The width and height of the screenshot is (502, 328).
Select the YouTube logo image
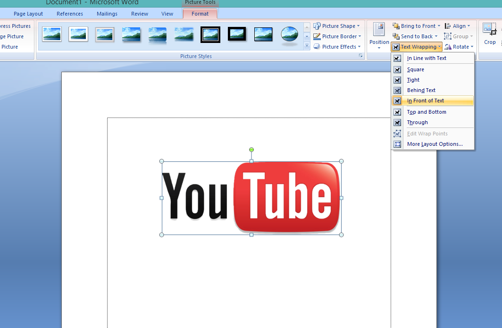(251, 198)
